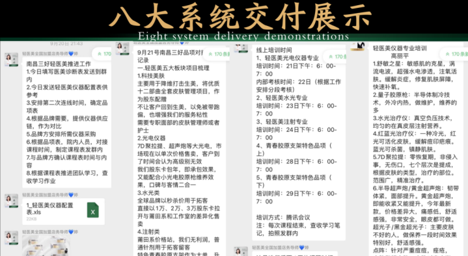Tap the avatar below the 培训方式 message

[x=241, y=251]
